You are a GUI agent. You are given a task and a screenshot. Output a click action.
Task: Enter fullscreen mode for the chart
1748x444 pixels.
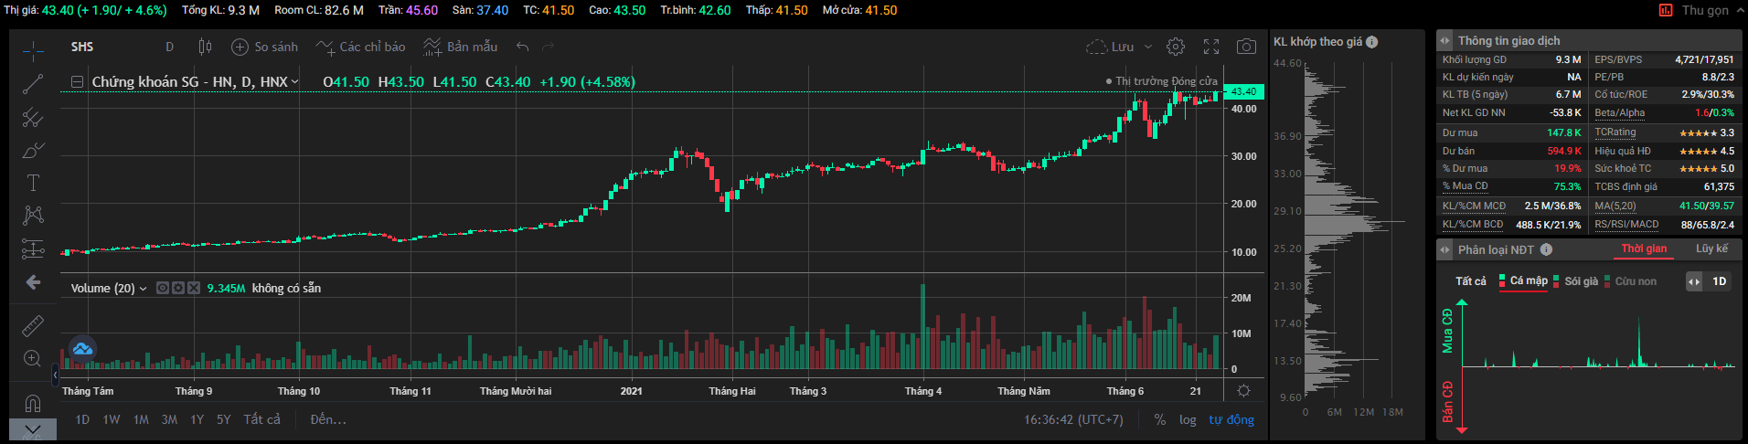(x=1211, y=47)
